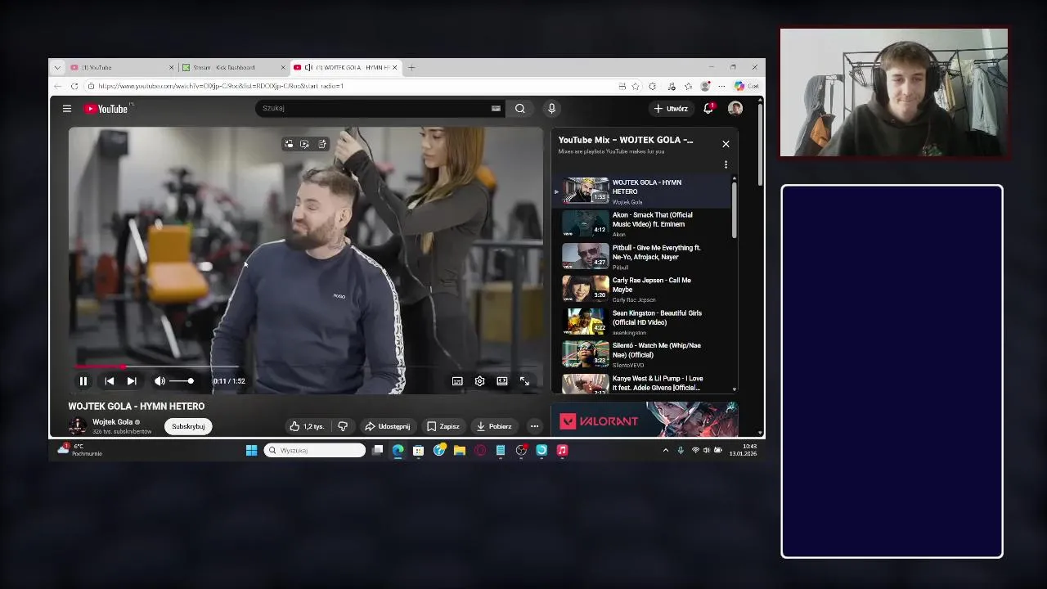This screenshot has width=1047, height=589.
Task: Adjust the player volume slider
Action: (x=182, y=380)
